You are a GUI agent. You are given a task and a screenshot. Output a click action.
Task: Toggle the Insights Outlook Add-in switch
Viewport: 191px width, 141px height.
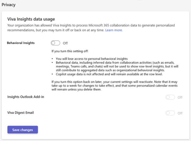(x=170, y=97)
